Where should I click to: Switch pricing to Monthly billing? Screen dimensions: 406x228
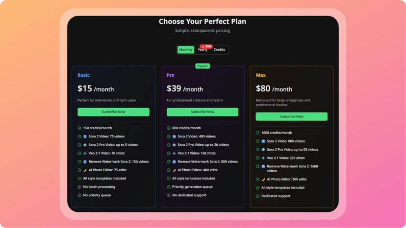coord(186,49)
